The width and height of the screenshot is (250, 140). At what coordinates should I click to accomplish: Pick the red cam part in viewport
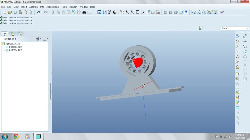138,62
